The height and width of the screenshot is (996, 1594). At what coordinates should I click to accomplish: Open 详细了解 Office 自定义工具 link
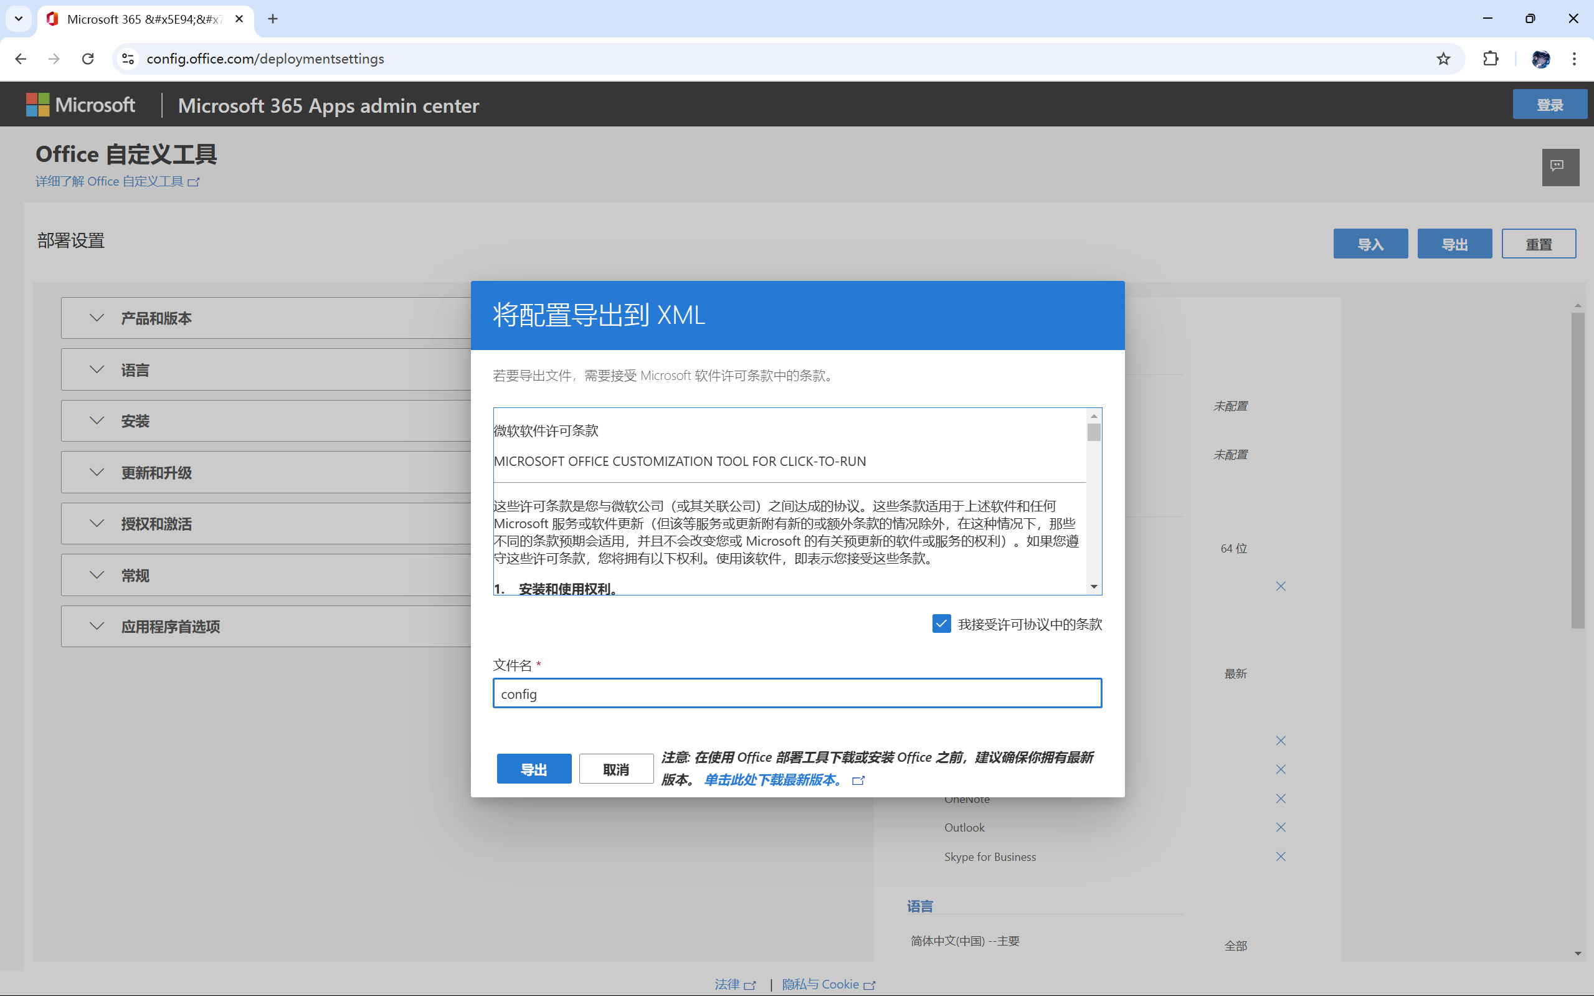[117, 181]
